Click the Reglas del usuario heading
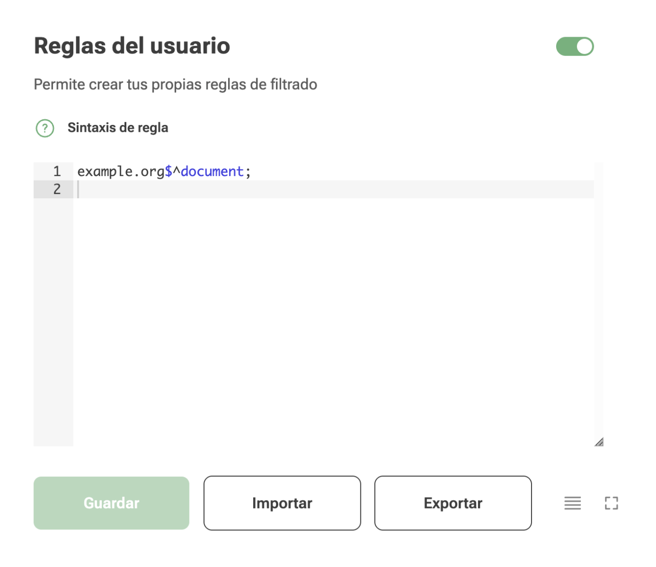Image resolution: width=656 pixels, height=567 pixels. point(132,46)
